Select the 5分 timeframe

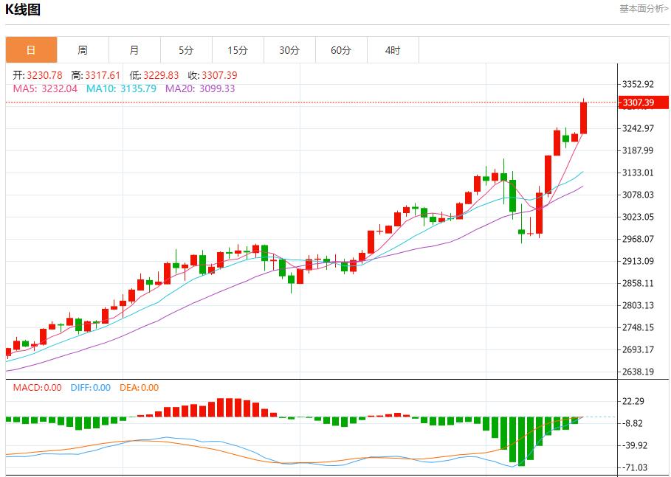(x=186, y=50)
